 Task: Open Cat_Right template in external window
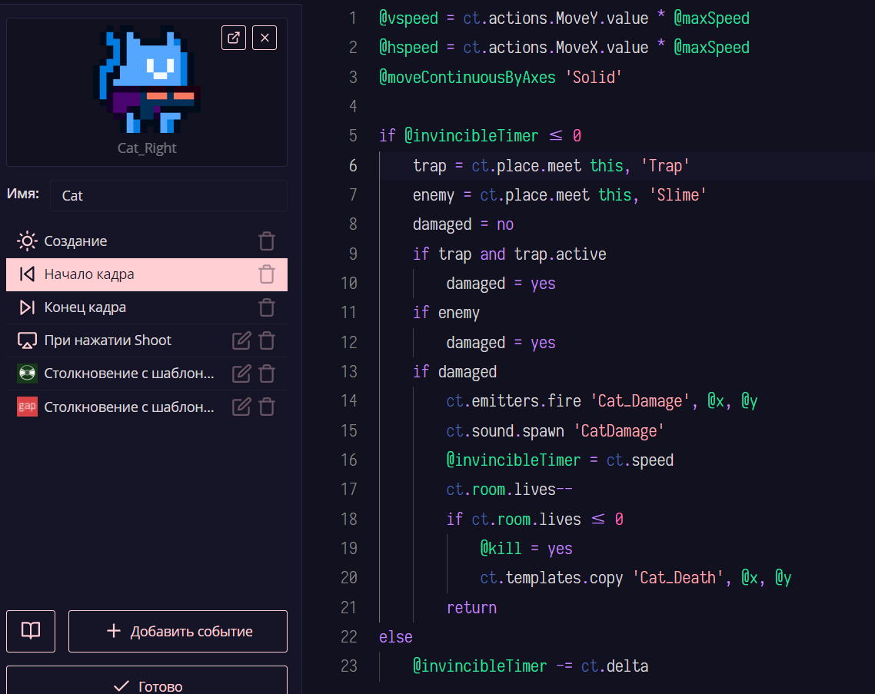(234, 38)
